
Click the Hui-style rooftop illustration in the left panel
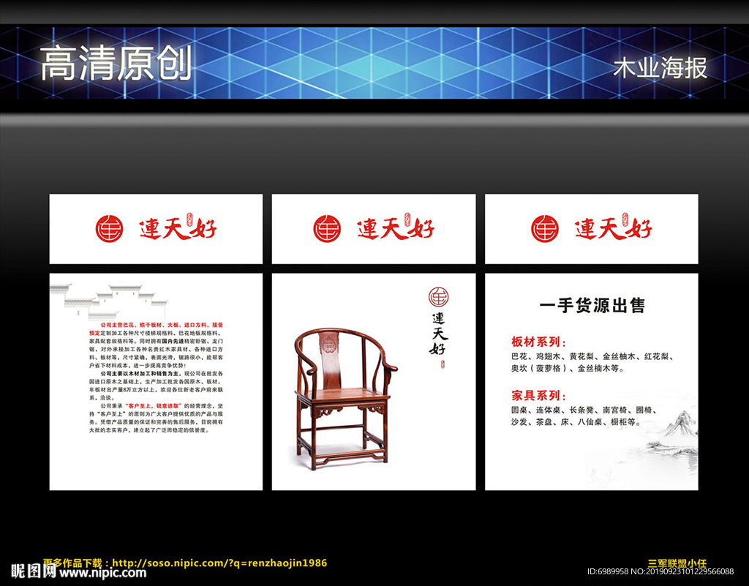(109, 302)
